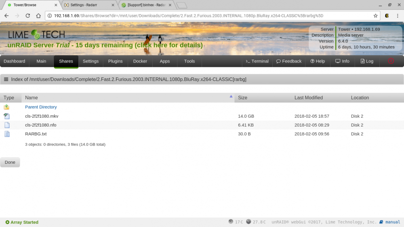Click the 6.41 KB size value
Viewport: 404px width, 227px height.
click(x=246, y=125)
